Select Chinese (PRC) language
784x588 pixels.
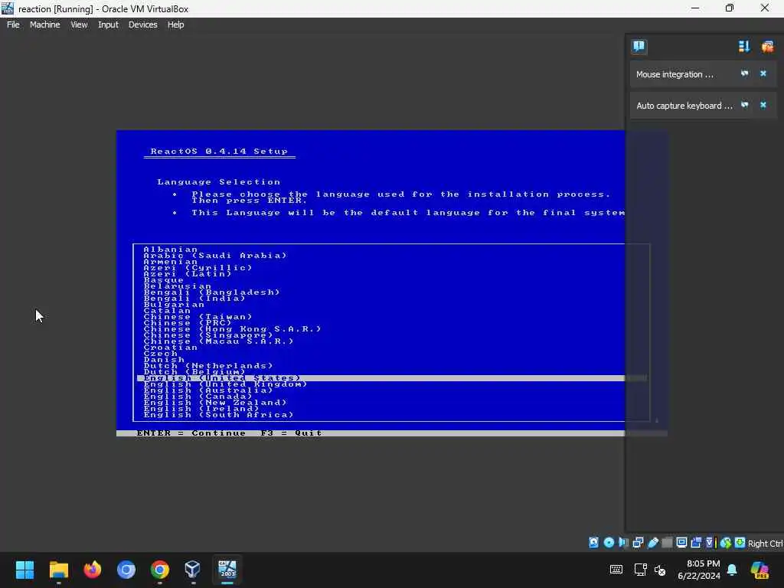coord(188,322)
